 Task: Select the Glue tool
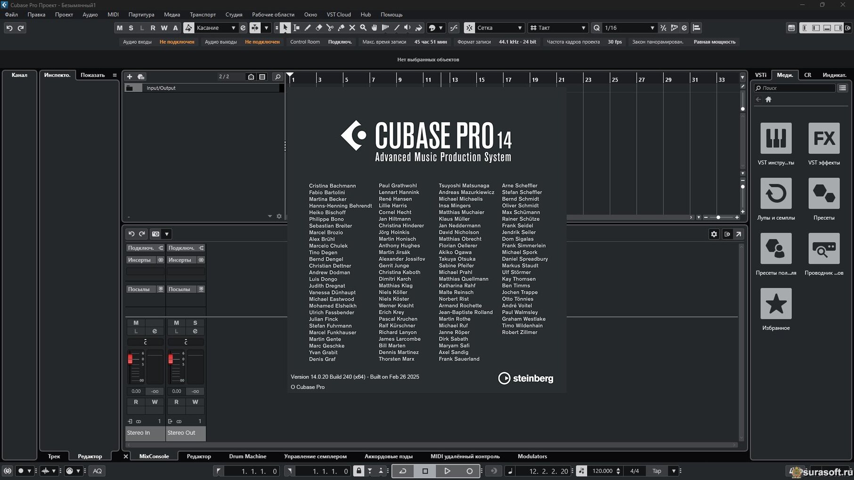click(341, 28)
